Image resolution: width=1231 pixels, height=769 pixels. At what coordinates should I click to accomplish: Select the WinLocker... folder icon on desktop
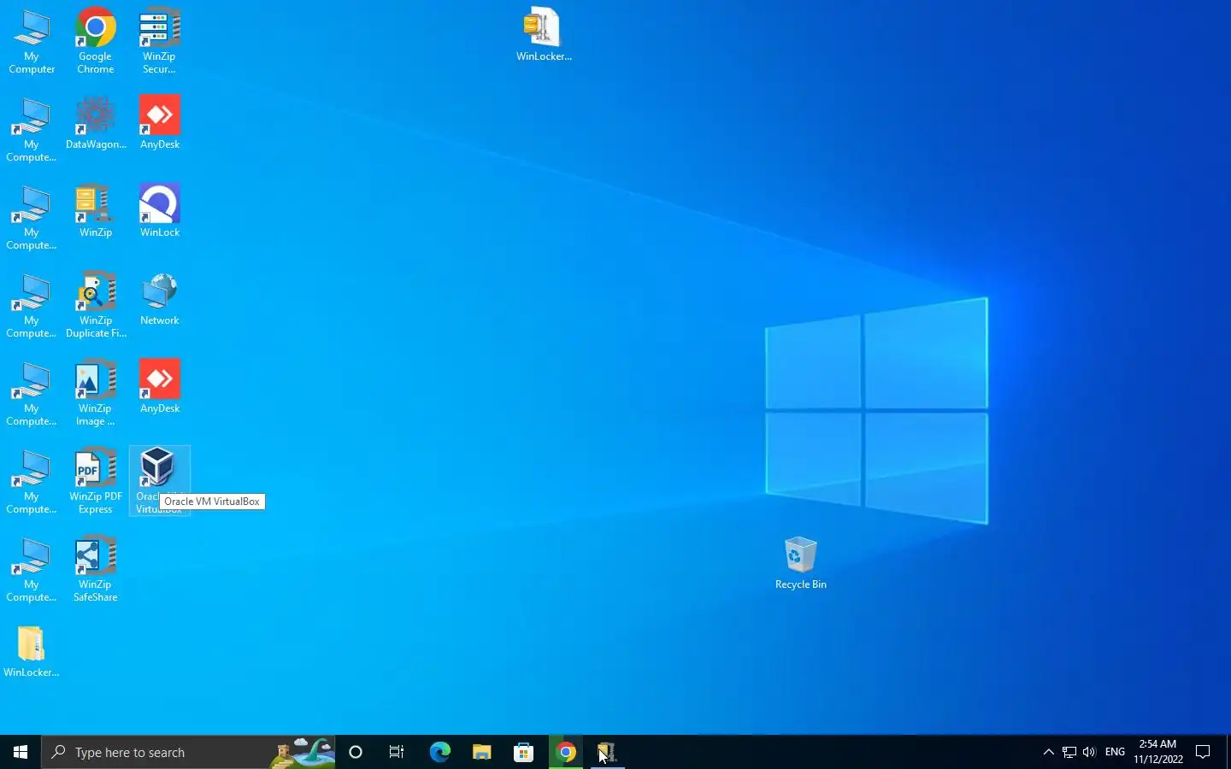32,651
